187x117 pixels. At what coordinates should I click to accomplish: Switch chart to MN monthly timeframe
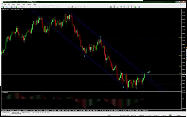[x=57, y=7]
